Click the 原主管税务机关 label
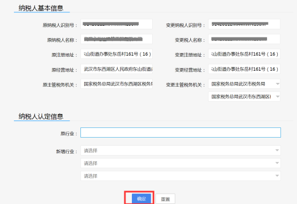 60,85
